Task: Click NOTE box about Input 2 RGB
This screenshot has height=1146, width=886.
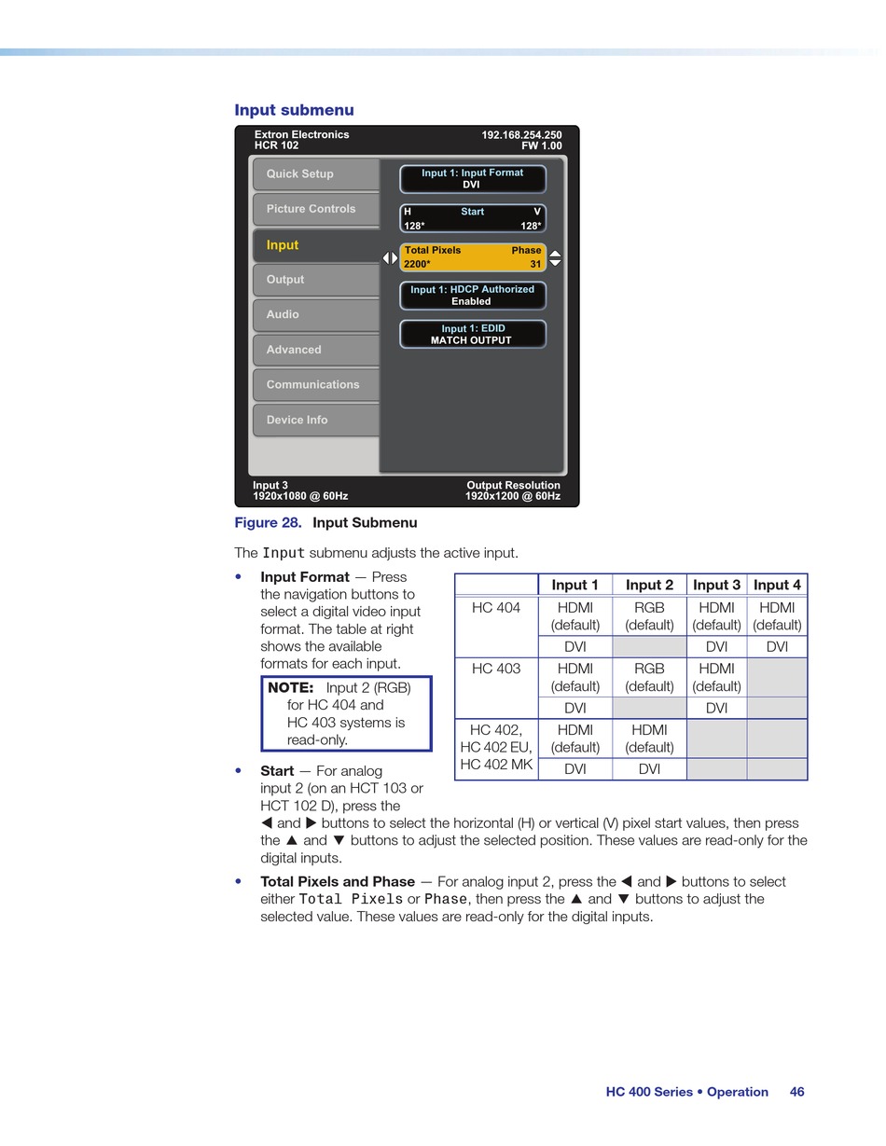Action: (x=346, y=713)
